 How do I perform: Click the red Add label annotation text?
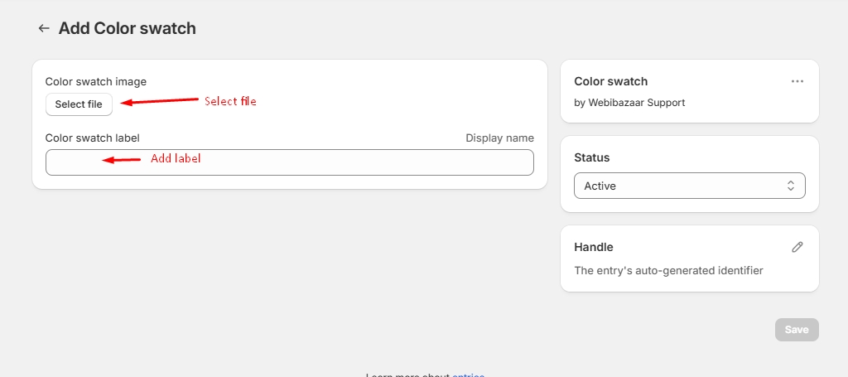click(x=176, y=158)
